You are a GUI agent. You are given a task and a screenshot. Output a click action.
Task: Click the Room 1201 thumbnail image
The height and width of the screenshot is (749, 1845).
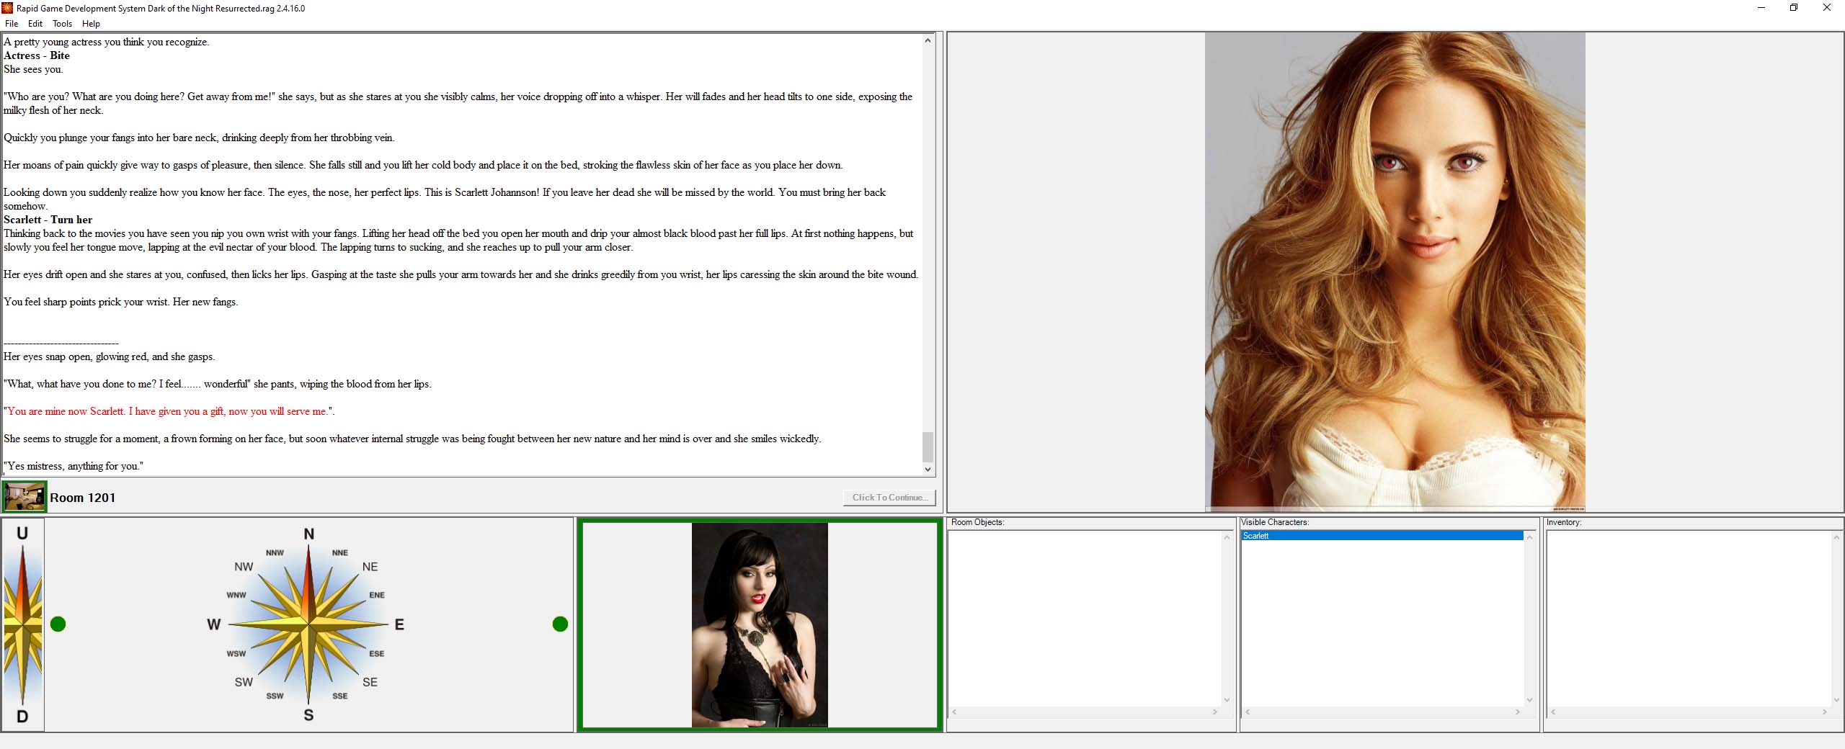click(x=25, y=497)
